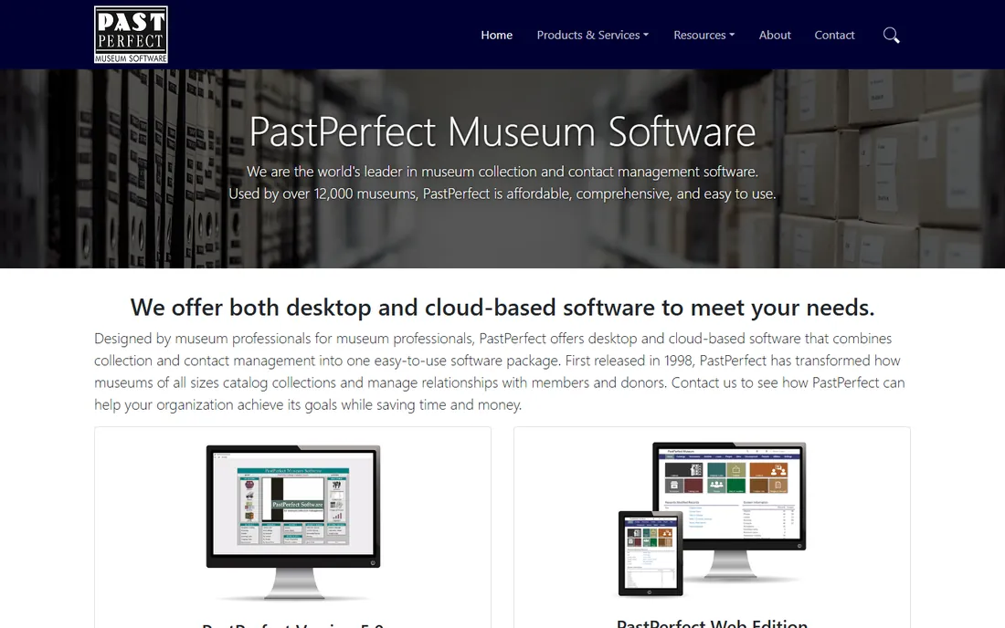Select the Web Edition monitor and tablet image
The height and width of the screenshot is (628, 1005).
click(712, 519)
